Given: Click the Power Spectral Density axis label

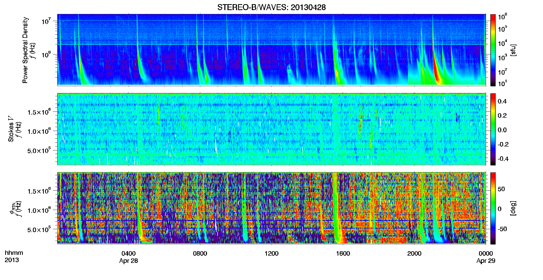Looking at the screenshot, I should pyautogui.click(x=25, y=50).
